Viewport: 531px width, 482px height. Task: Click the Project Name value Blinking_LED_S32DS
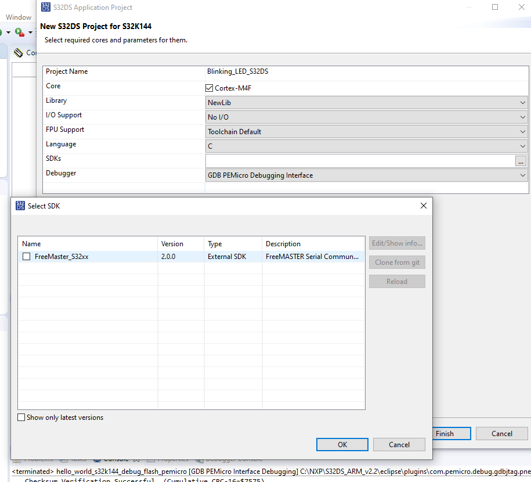point(237,71)
